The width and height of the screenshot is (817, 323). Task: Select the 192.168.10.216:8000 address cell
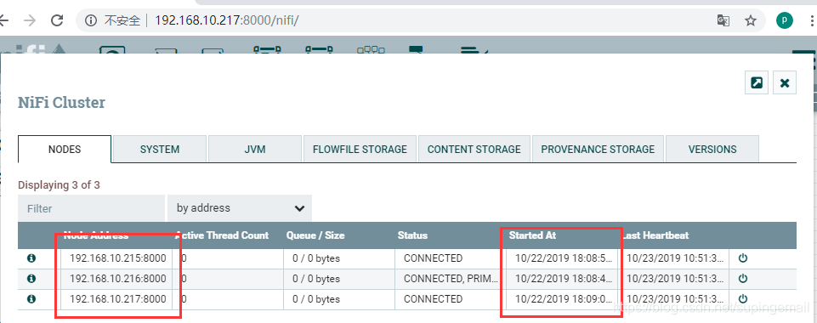[x=116, y=279]
